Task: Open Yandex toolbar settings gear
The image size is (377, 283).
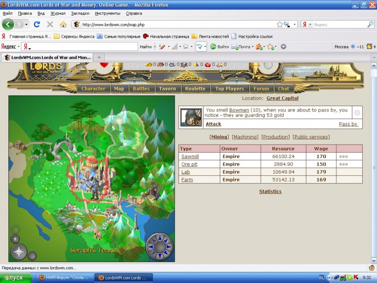Action: [284, 47]
